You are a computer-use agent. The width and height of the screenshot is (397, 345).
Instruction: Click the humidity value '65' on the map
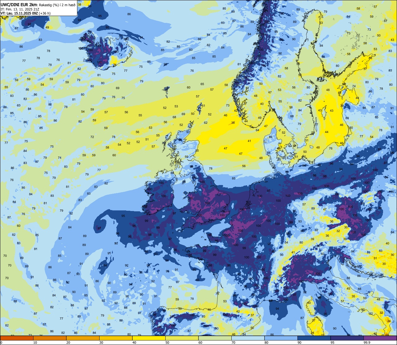(x=202, y=84)
